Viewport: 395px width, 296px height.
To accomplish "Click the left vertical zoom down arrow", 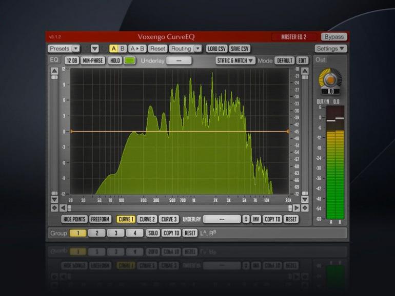I will (x=54, y=199).
